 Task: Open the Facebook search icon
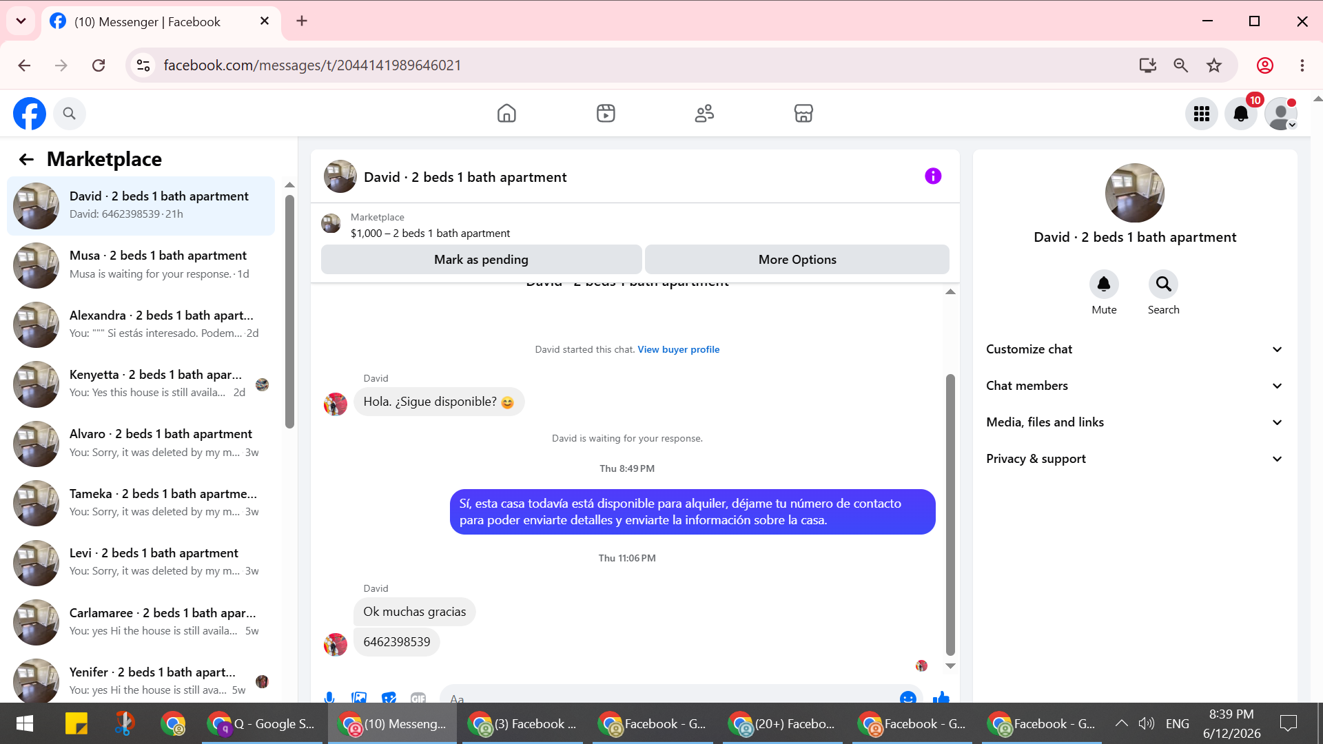[x=69, y=114]
